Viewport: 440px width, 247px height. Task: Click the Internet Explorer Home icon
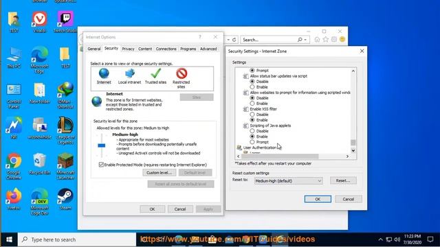point(317,40)
